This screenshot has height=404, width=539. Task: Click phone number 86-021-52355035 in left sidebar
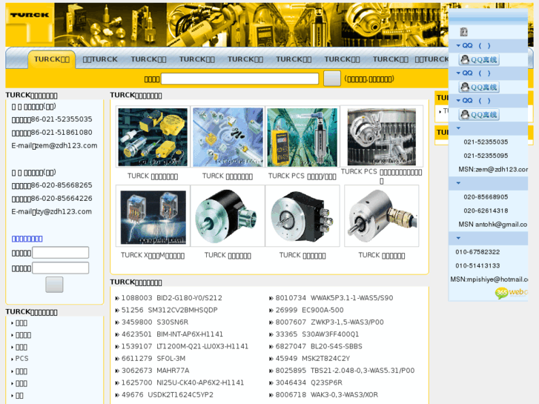(x=62, y=119)
